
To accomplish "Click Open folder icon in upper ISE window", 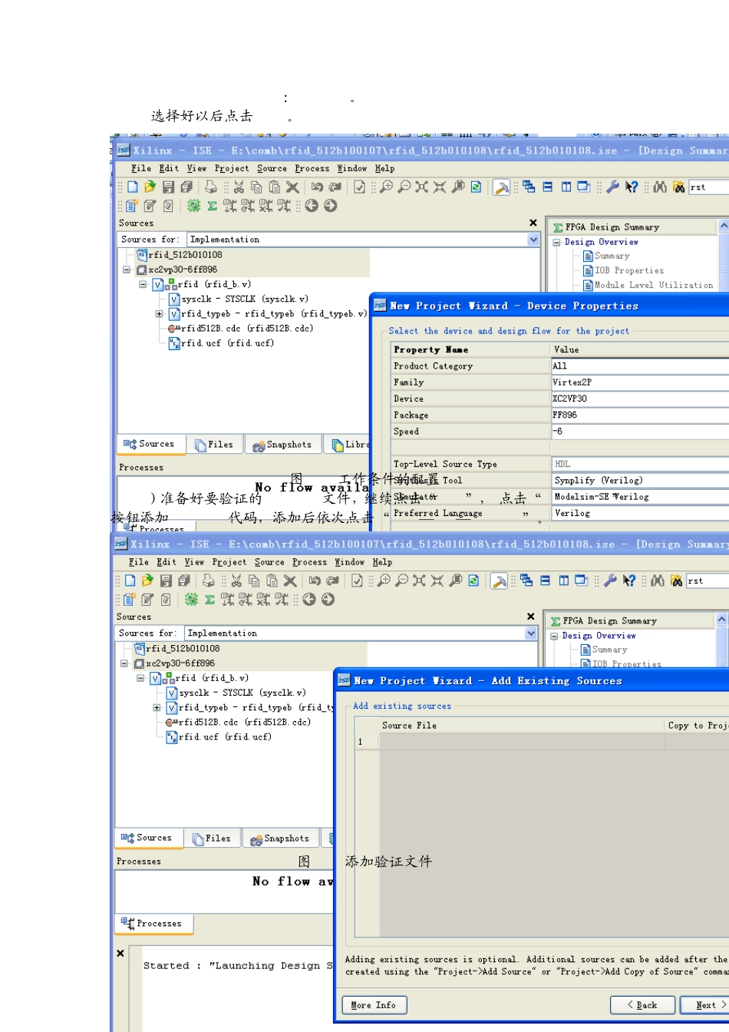I will (x=150, y=187).
